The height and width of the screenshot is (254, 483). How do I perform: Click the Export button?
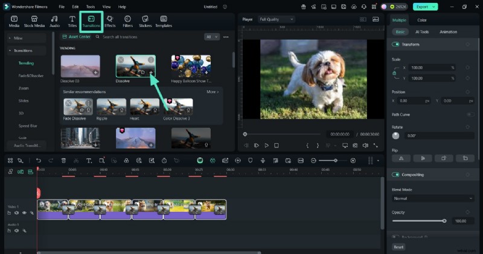423,7
